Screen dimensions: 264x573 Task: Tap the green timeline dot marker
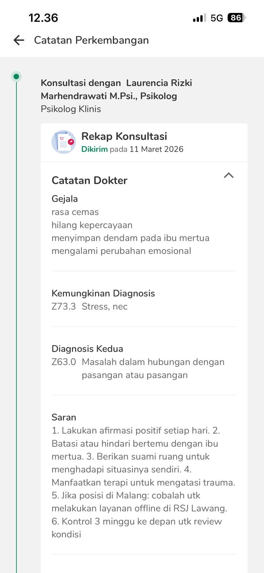pos(16,76)
